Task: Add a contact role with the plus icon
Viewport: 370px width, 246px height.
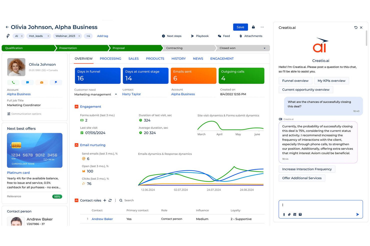Action: pos(105,200)
